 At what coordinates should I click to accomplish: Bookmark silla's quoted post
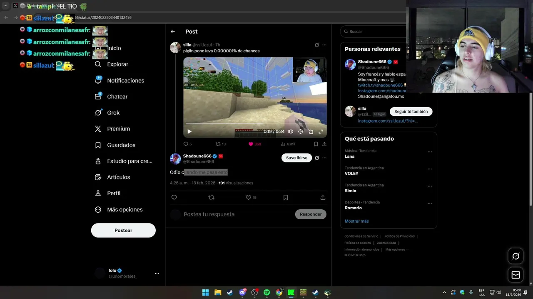point(316,144)
